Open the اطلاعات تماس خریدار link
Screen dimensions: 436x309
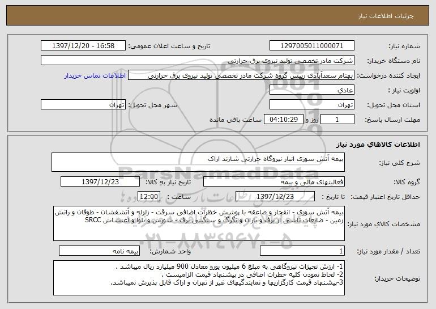(95, 76)
